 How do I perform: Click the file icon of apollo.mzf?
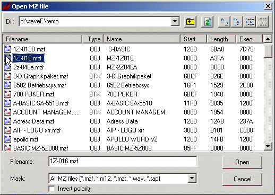(7, 139)
